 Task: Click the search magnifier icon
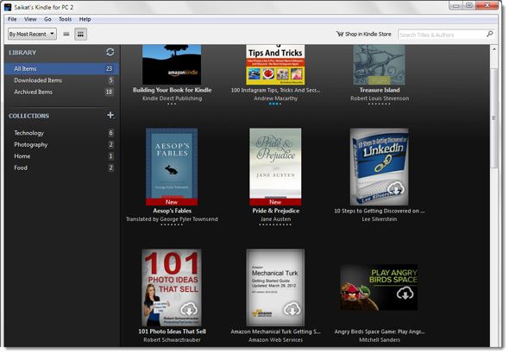[x=489, y=34]
